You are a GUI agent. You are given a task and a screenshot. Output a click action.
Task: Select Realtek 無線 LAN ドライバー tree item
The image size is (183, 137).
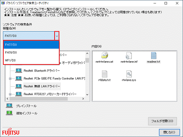[x=42, y=86]
